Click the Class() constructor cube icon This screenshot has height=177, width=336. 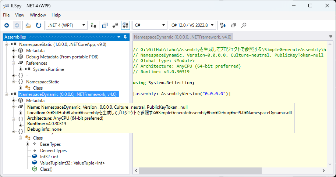pyautogui.click(x=35, y=169)
